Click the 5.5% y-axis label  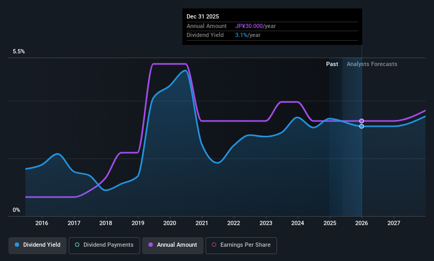click(19, 51)
